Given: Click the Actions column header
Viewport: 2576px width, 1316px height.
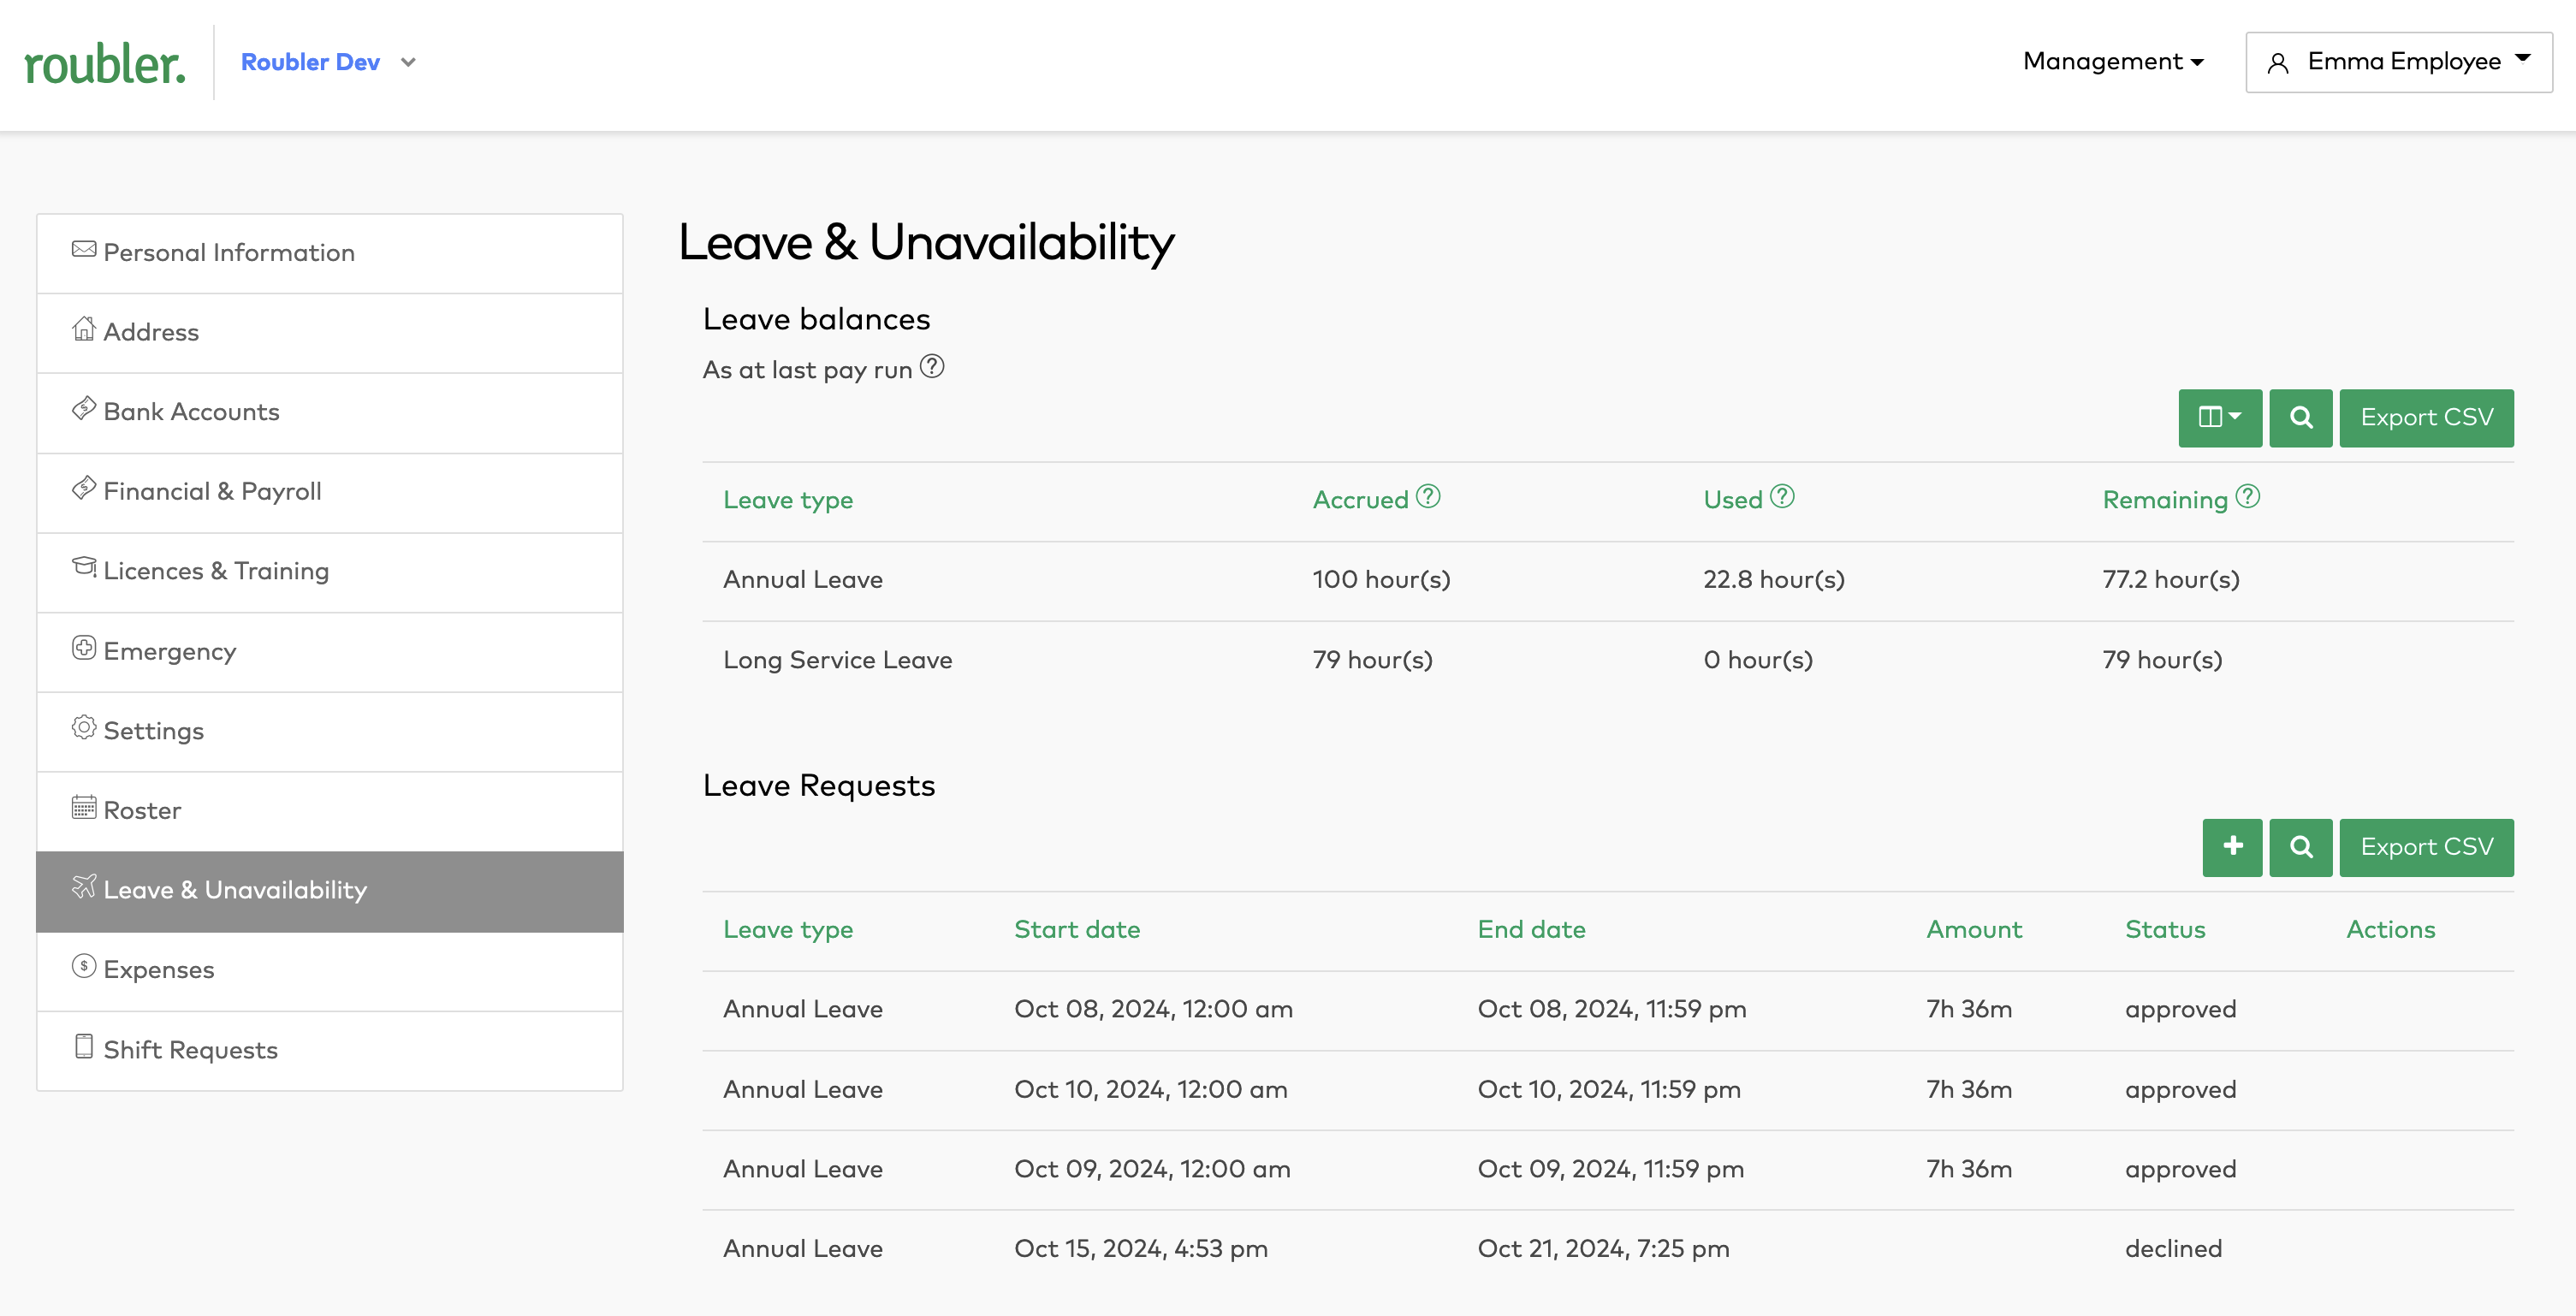Looking at the screenshot, I should click(x=2390, y=930).
